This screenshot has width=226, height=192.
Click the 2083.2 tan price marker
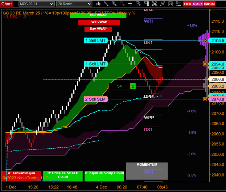tap(217, 86)
